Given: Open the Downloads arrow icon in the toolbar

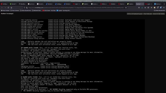Looking at the screenshot, I should tap(142, 7).
